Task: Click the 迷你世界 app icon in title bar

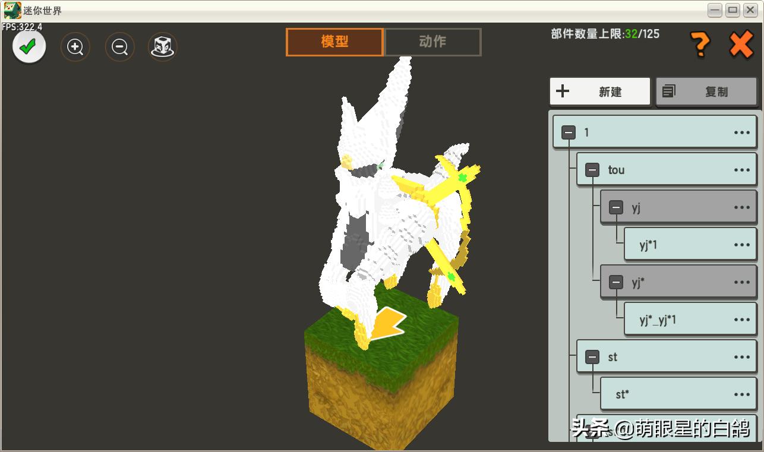Action: 12,10
